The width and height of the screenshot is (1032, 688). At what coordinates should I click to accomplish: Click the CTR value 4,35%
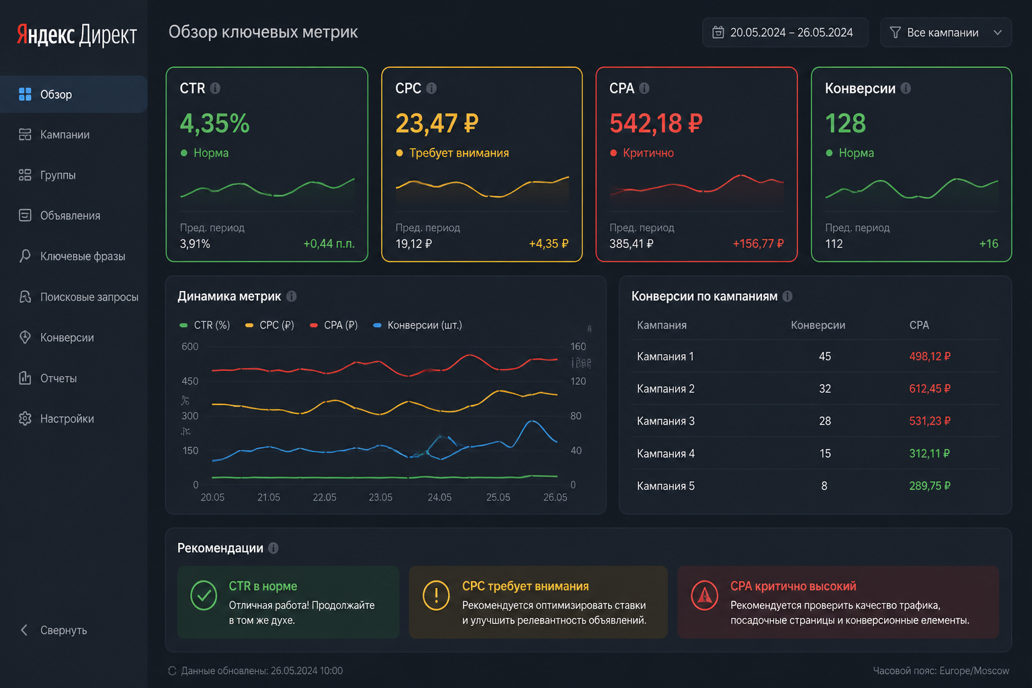coord(214,123)
